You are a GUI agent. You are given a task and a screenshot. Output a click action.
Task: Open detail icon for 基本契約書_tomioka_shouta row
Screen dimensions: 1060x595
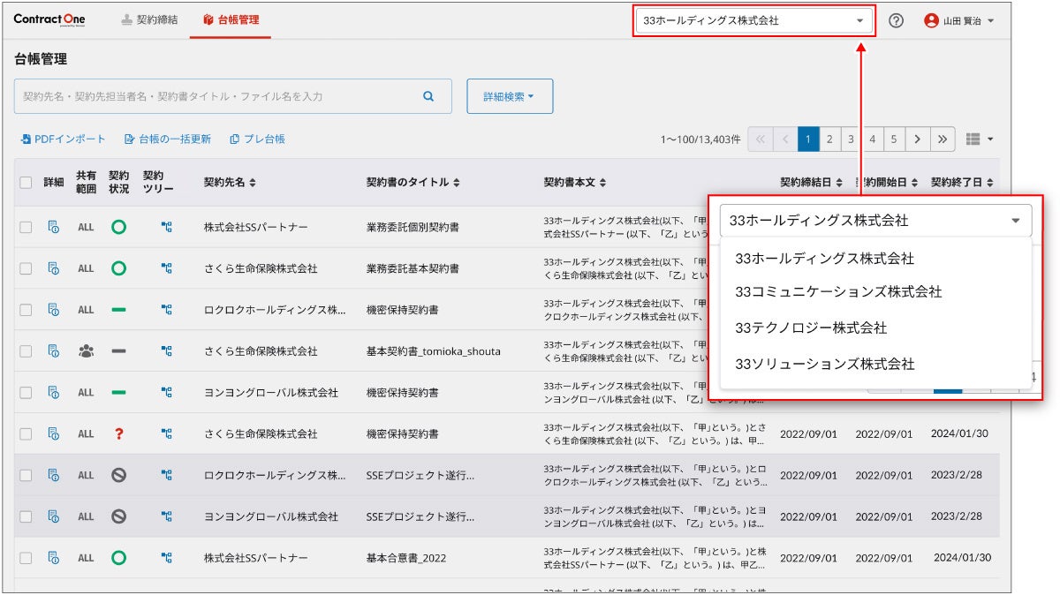[x=53, y=351]
